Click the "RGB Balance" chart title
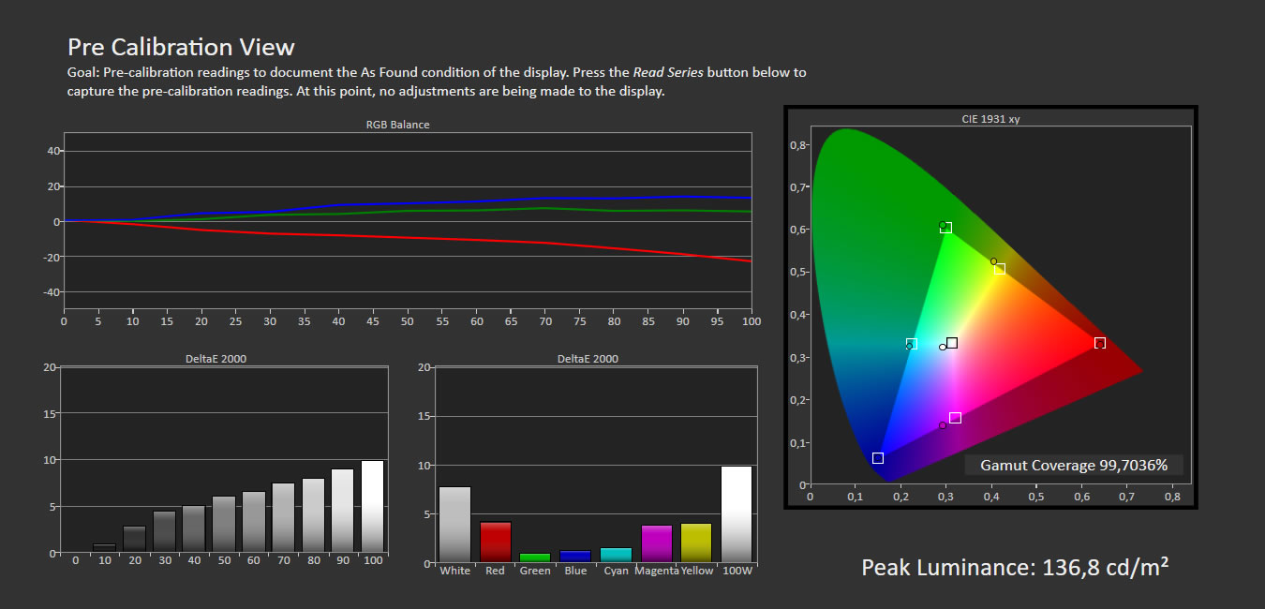 [398, 125]
